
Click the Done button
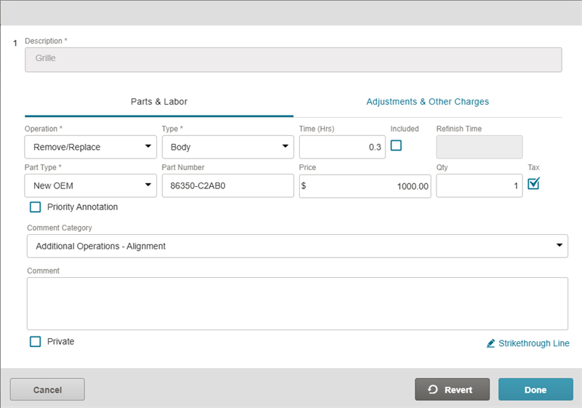coord(535,390)
